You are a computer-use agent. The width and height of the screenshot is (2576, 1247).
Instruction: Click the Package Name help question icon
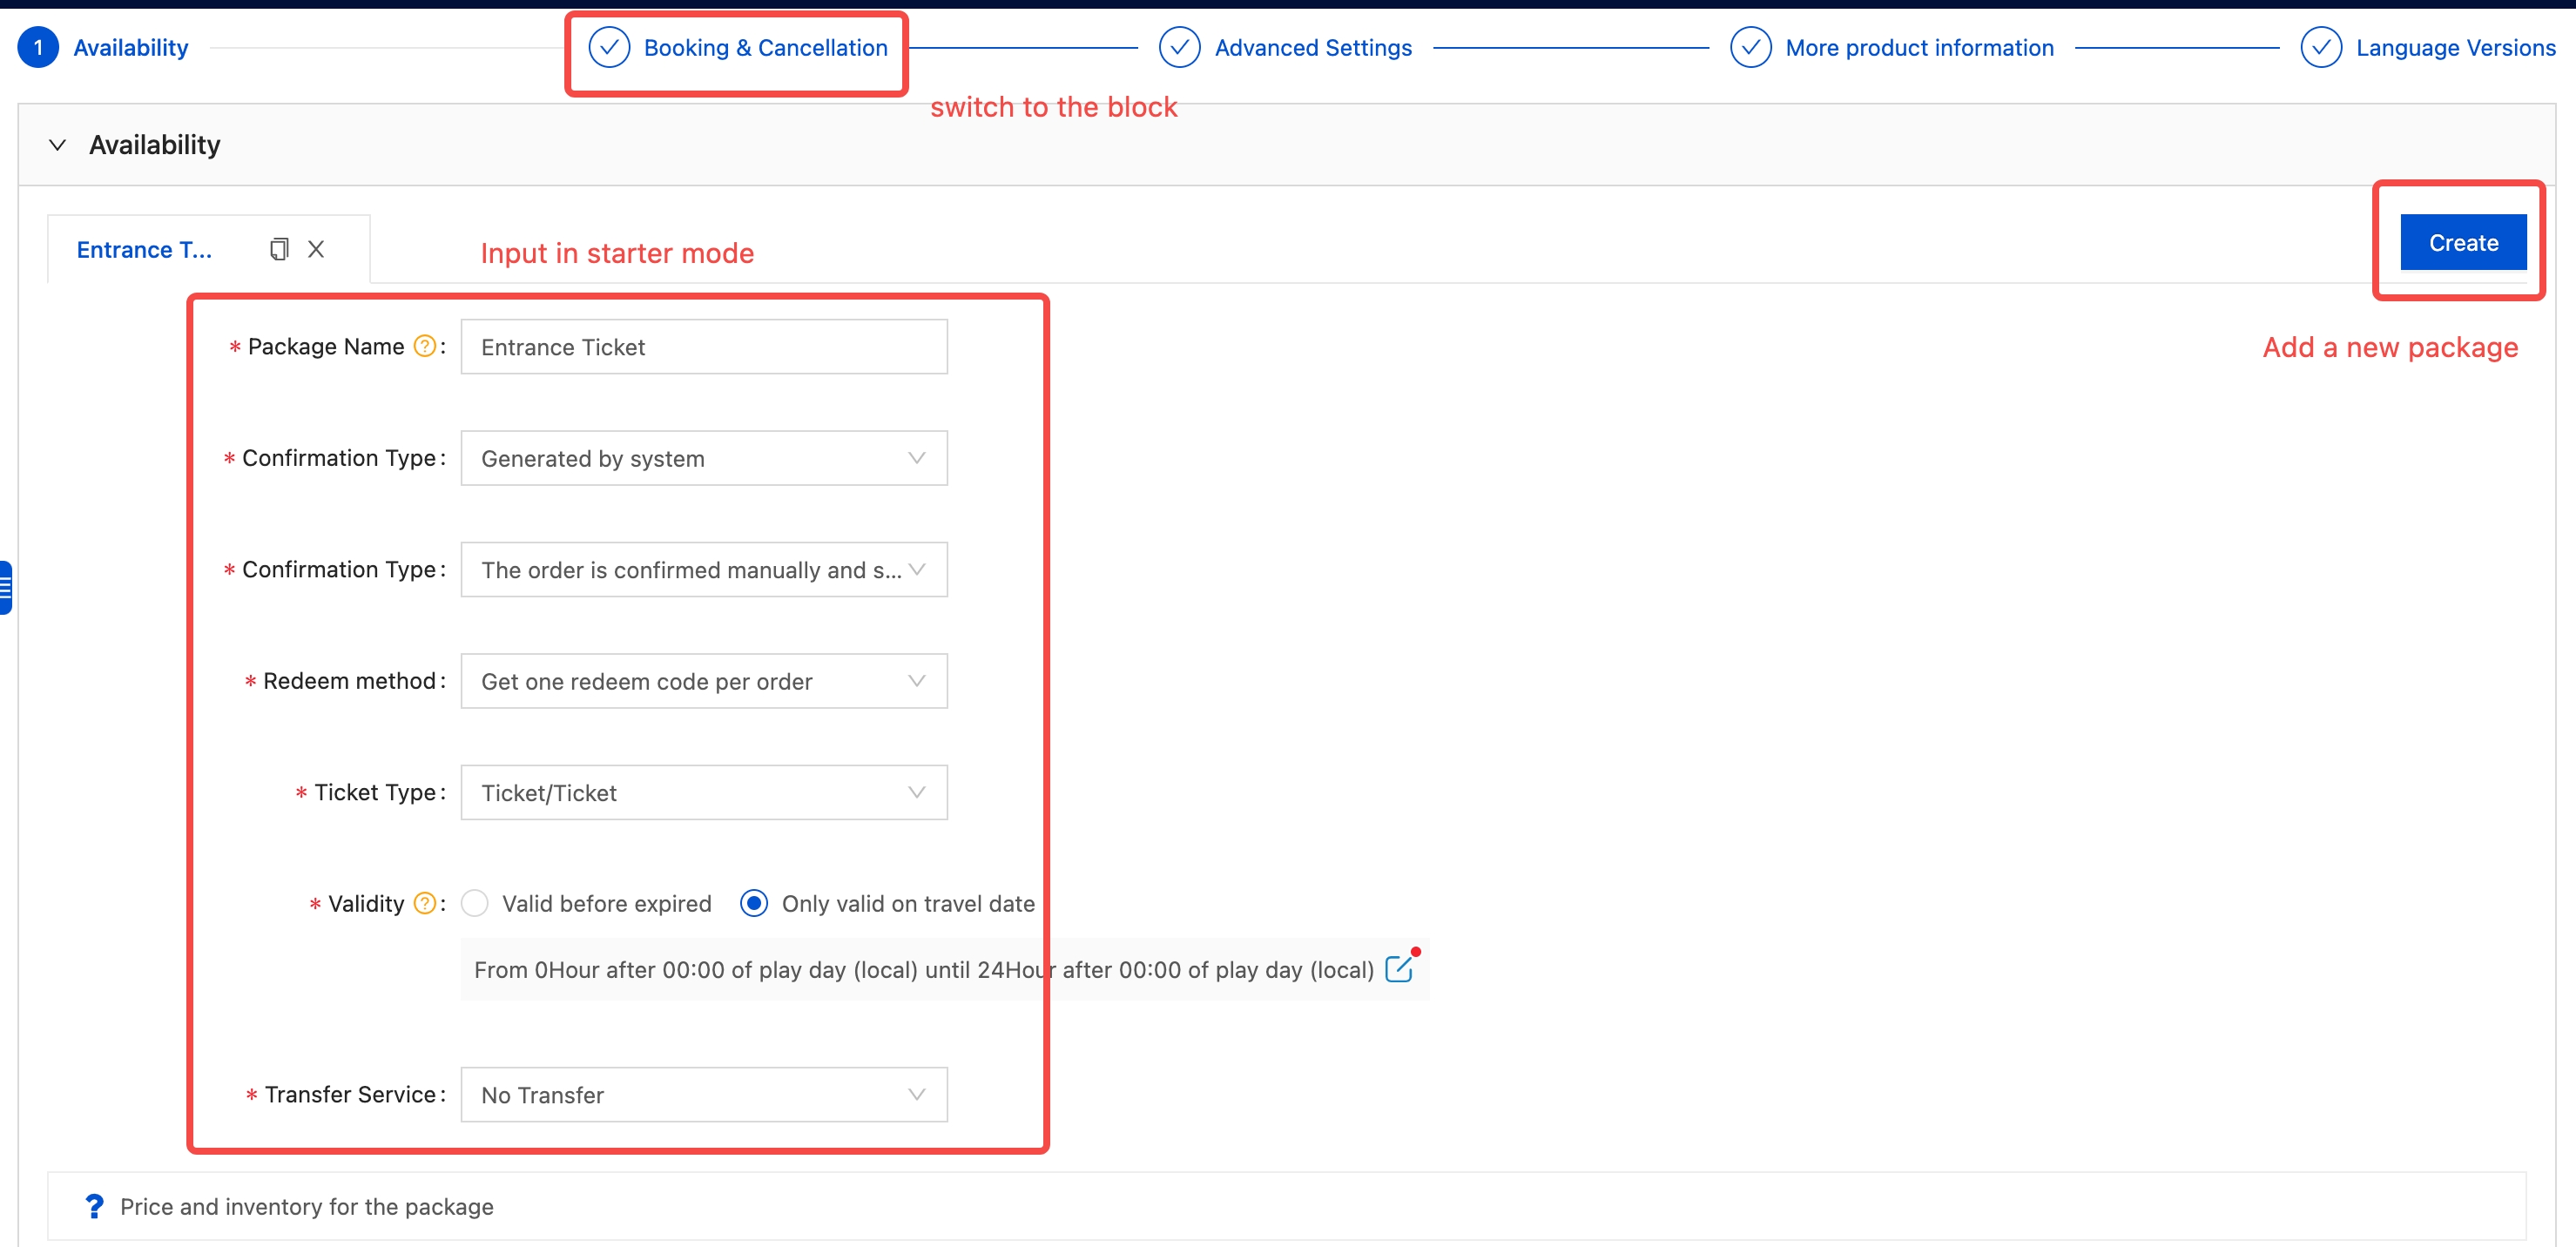tap(425, 346)
